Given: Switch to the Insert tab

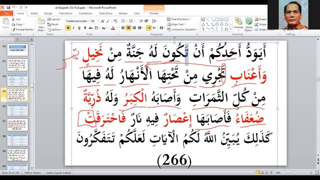Looking at the screenshot, I should pyautogui.click(x=34, y=13).
